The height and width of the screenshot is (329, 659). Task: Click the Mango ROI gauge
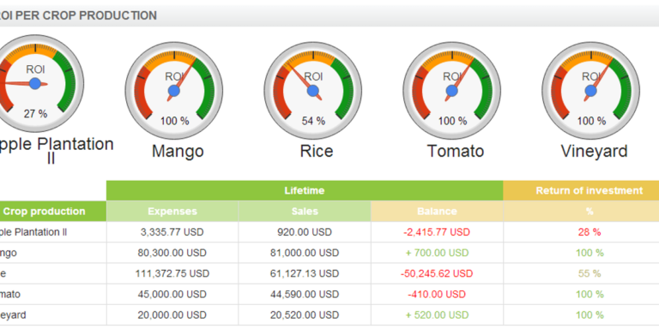coord(174,91)
